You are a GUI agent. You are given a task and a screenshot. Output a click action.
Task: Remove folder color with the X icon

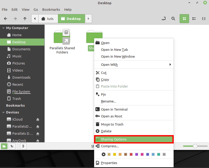pos(104,154)
